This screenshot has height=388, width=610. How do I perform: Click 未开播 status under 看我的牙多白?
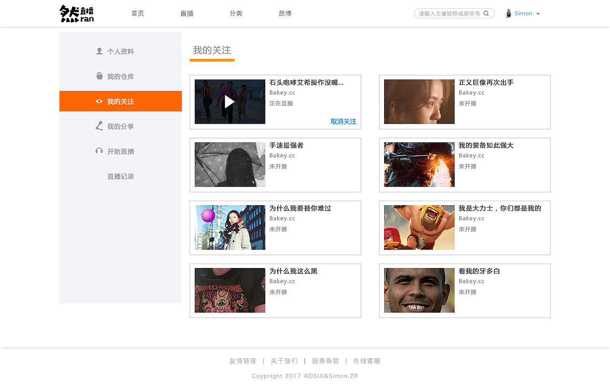468,292
